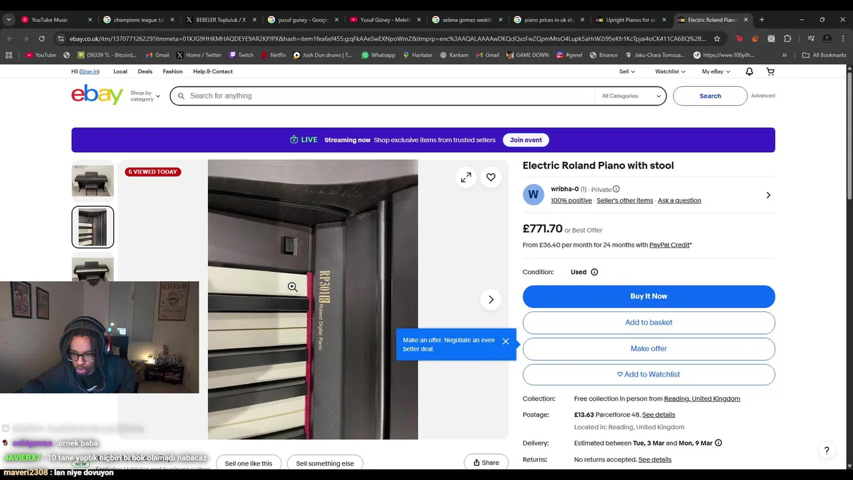Click the Buy It Now button
Image resolution: width=853 pixels, height=480 pixels.
coord(648,296)
